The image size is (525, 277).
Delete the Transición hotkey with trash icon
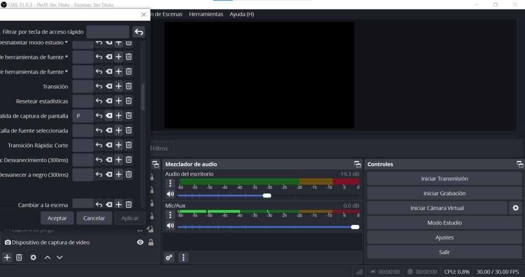(x=129, y=86)
